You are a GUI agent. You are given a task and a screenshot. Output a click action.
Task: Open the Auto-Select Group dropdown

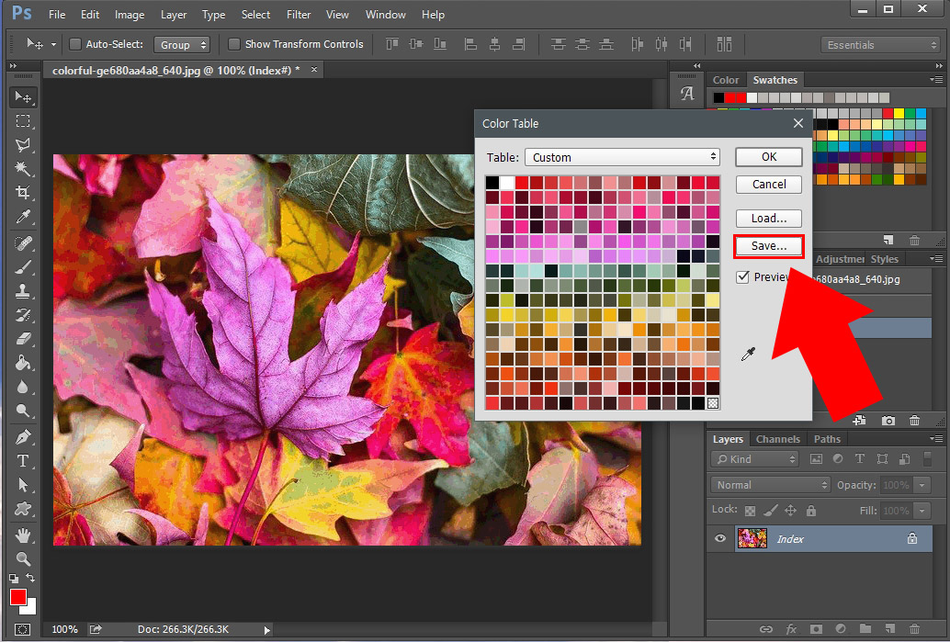[182, 45]
